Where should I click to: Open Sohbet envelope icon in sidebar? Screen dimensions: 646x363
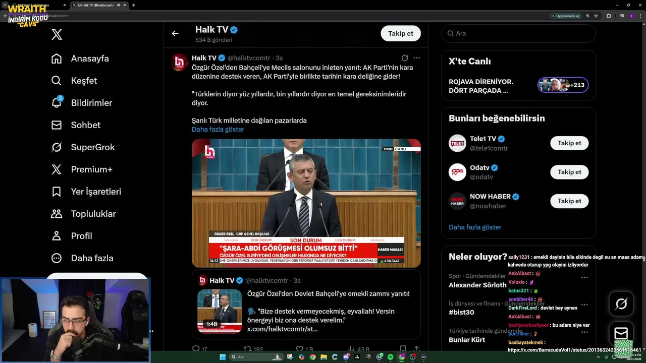57,125
